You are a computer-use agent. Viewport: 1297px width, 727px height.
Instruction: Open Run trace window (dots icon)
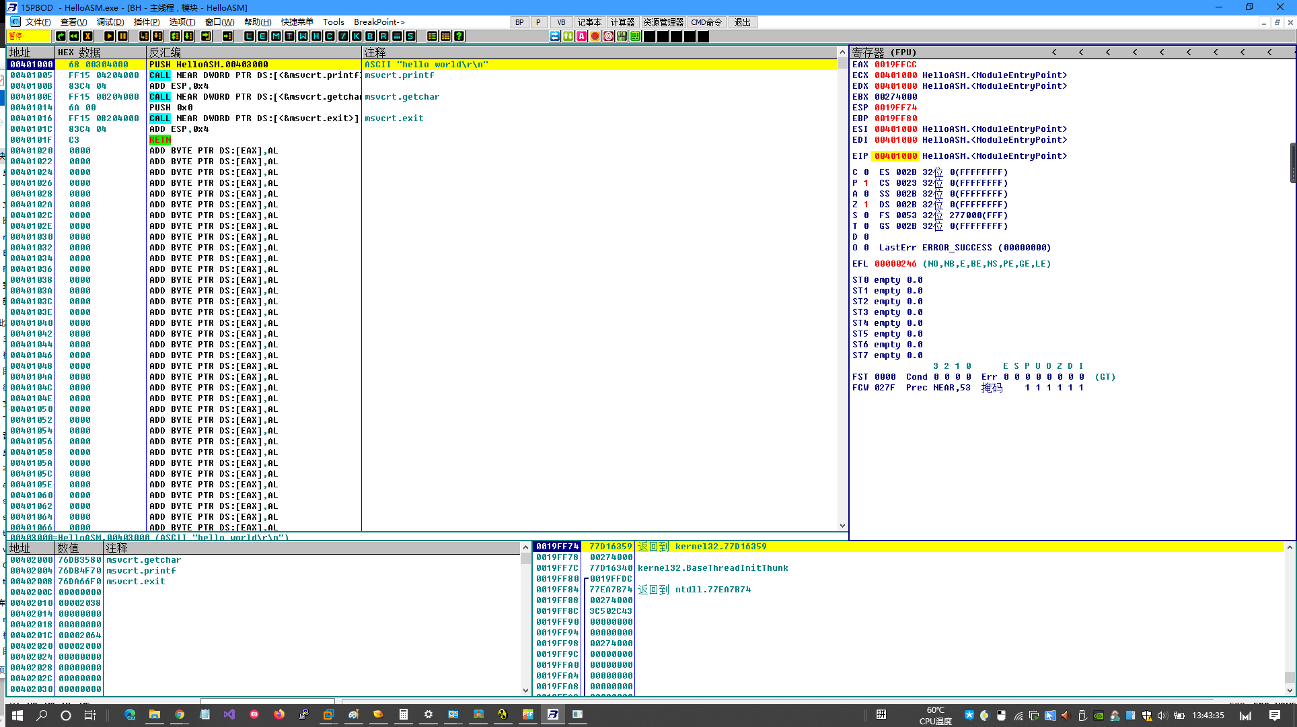pos(398,36)
